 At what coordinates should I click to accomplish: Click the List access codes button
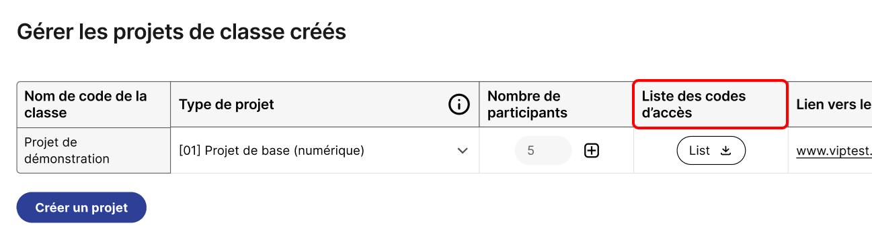pyautogui.click(x=711, y=151)
